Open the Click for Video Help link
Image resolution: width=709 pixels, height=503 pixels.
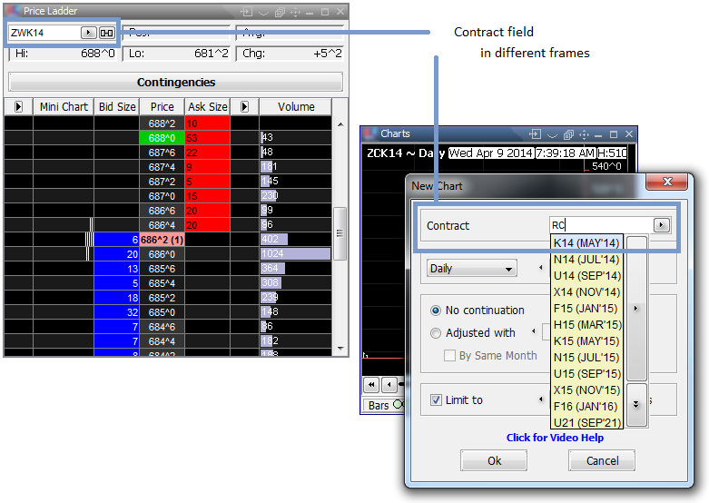tap(555, 438)
